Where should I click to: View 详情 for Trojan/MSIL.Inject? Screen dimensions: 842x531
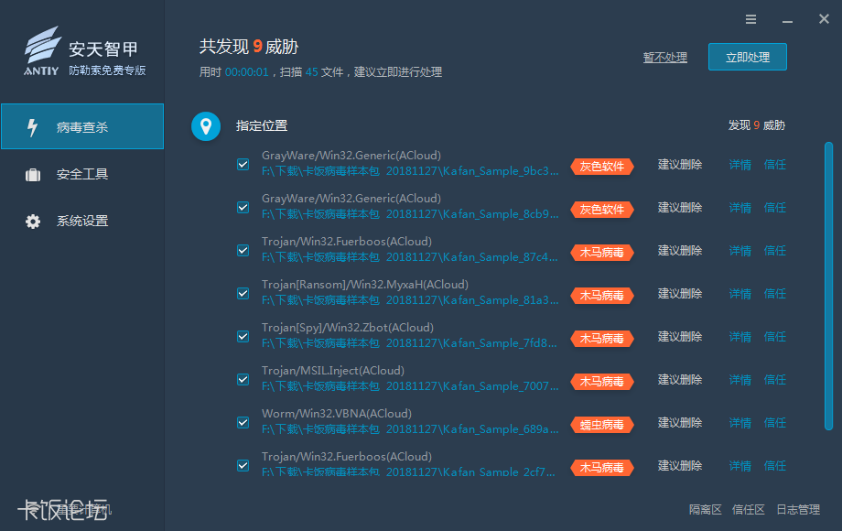pos(740,380)
